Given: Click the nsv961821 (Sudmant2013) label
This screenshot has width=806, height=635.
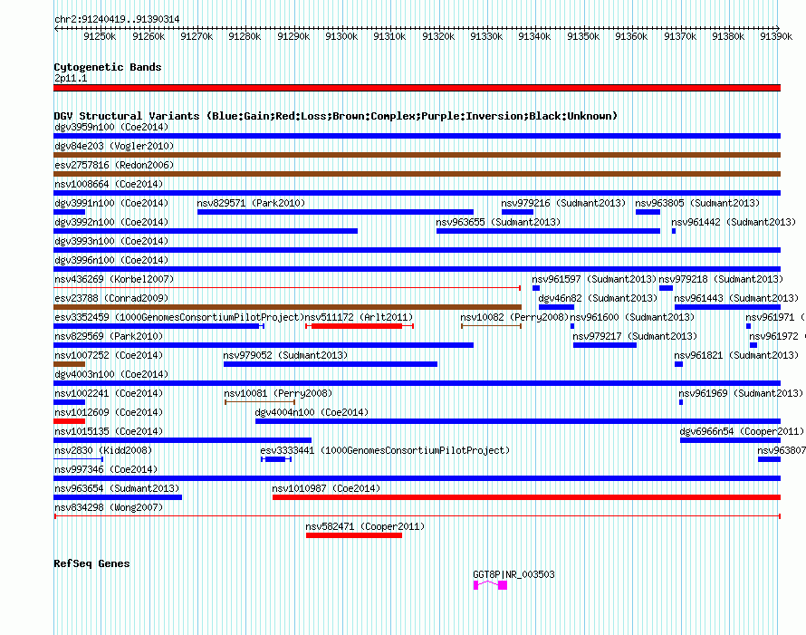Looking at the screenshot, I should (x=736, y=355).
